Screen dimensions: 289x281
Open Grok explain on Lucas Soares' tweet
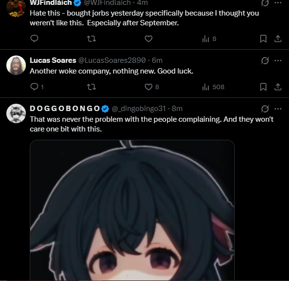(265, 60)
